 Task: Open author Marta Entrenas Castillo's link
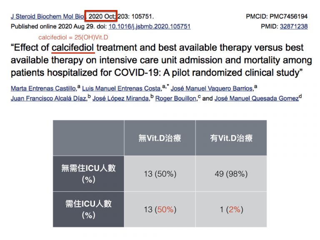[43, 88]
